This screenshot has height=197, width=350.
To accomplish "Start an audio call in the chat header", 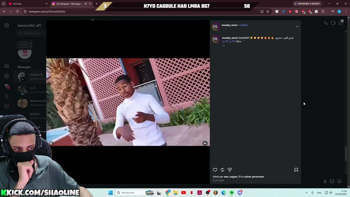I will pyautogui.click(x=326, y=23).
